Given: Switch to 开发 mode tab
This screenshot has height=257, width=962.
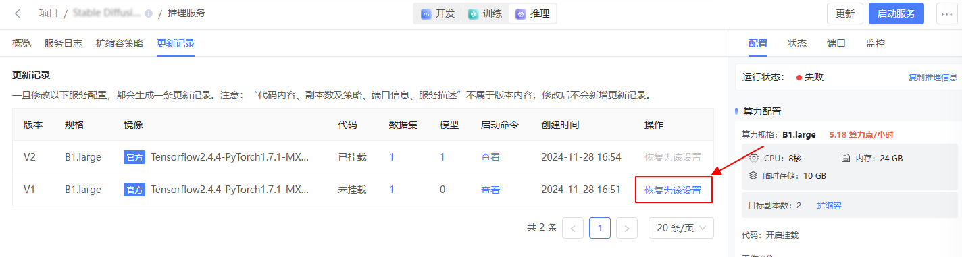Looking at the screenshot, I should (438, 13).
